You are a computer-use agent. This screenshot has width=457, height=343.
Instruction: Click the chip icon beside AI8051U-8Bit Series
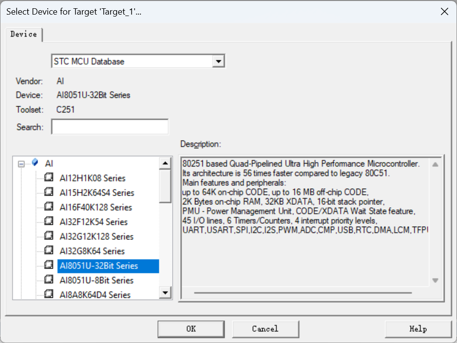point(49,279)
